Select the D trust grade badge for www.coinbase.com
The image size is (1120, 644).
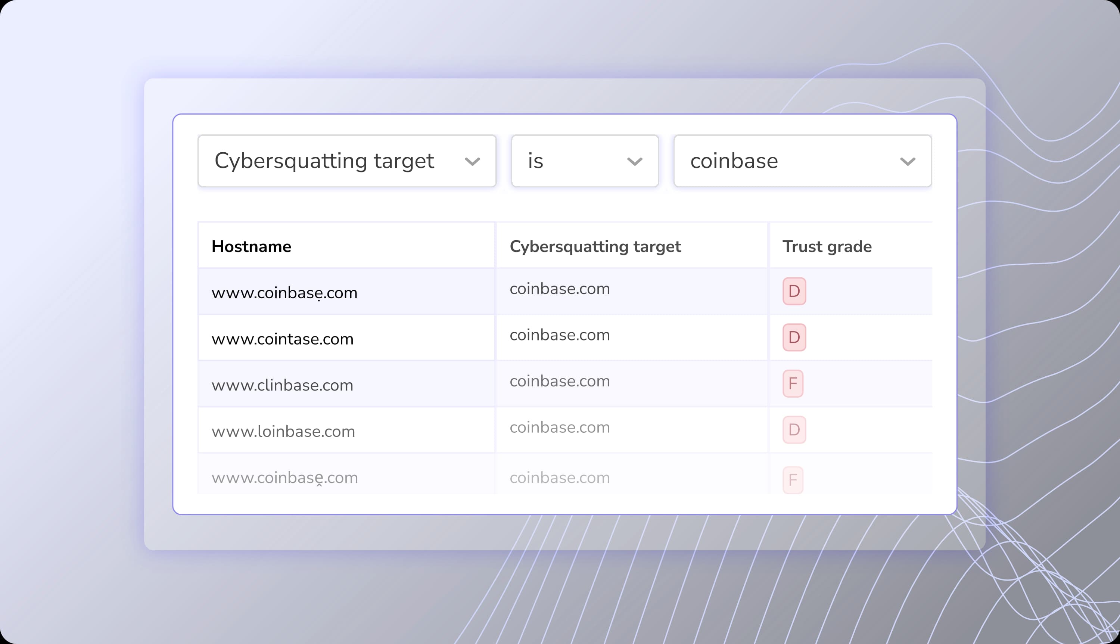click(794, 291)
